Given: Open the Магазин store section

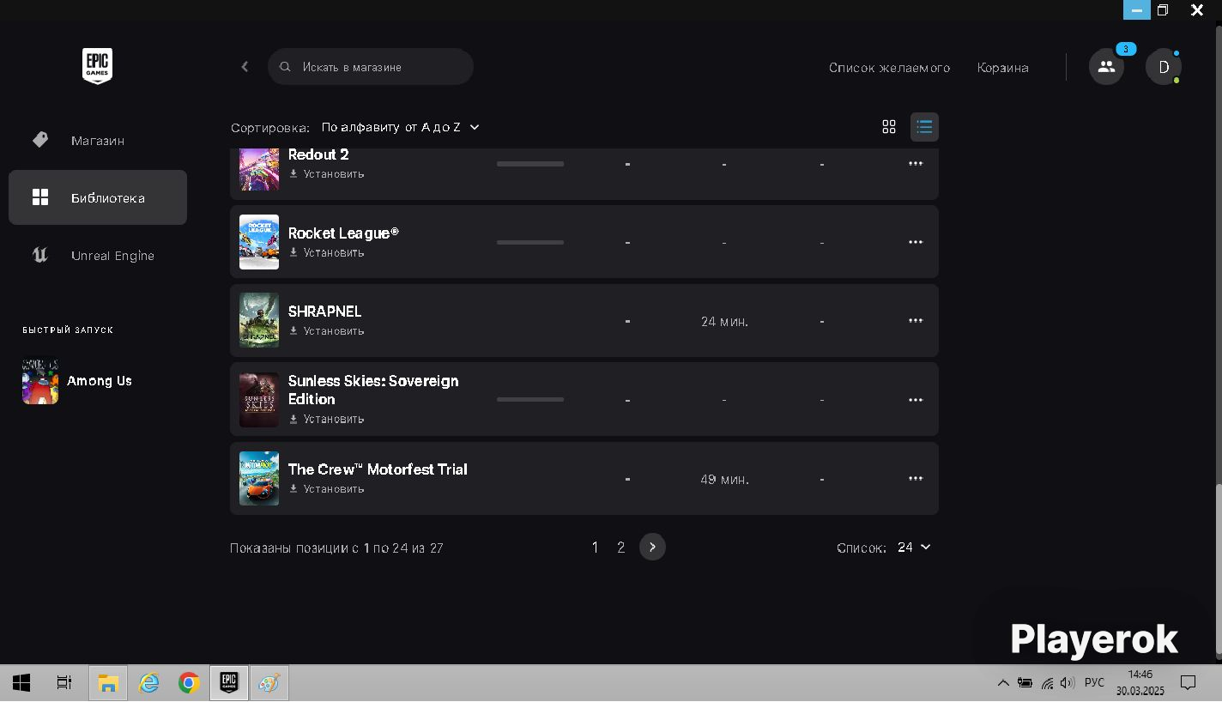Looking at the screenshot, I should pos(98,140).
